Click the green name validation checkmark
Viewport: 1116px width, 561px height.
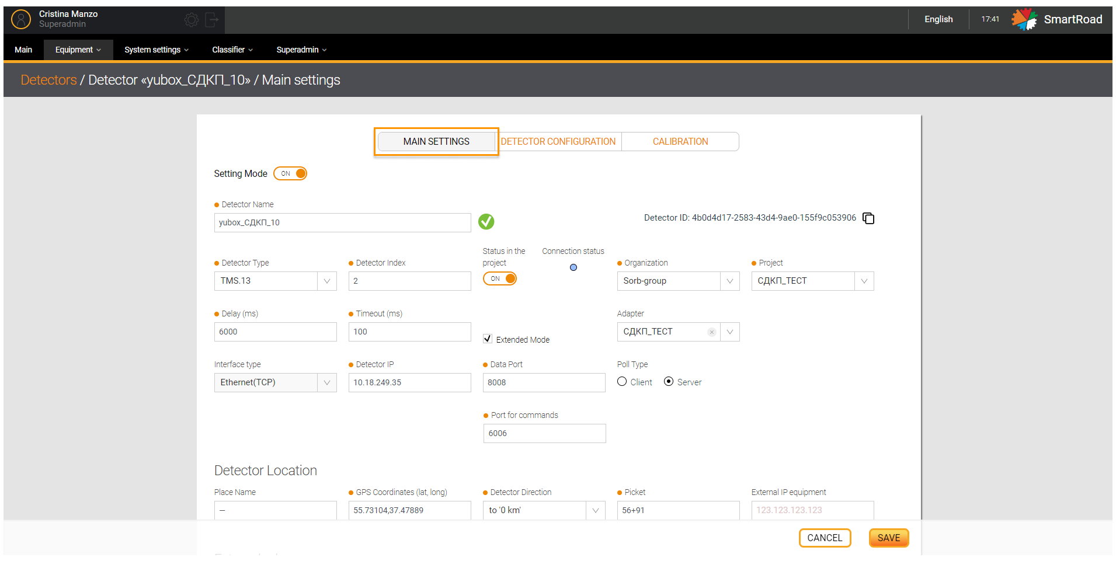point(486,221)
